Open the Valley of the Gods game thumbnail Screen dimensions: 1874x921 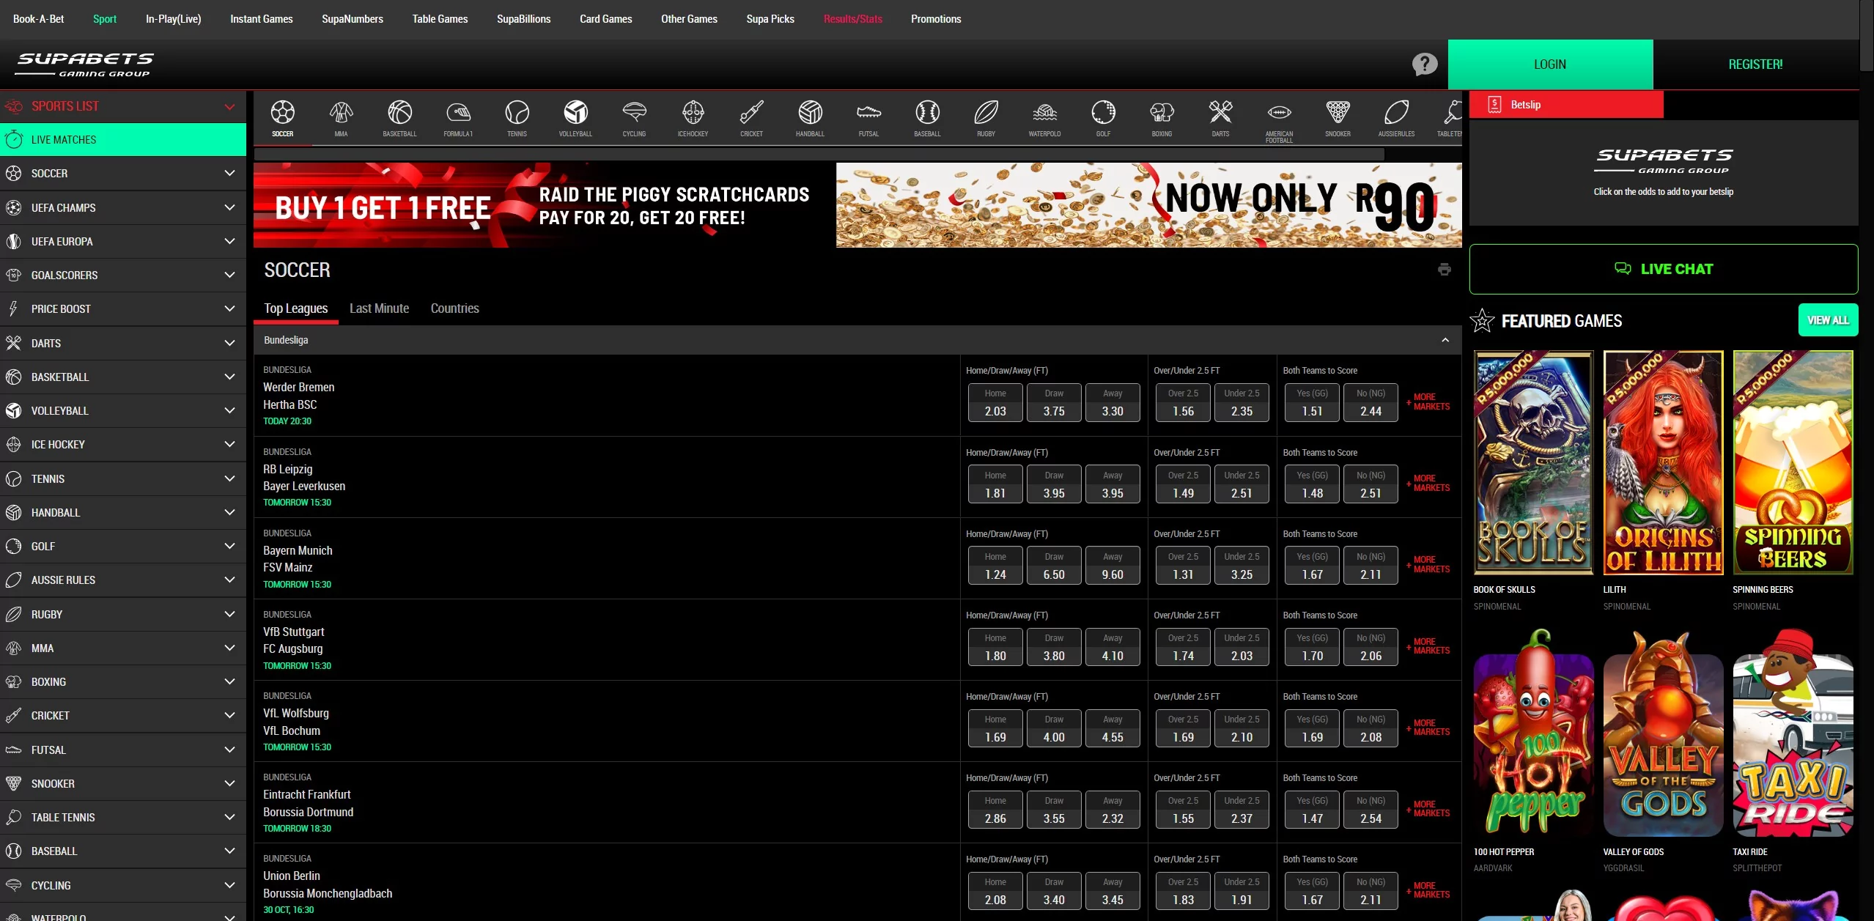(x=1663, y=733)
